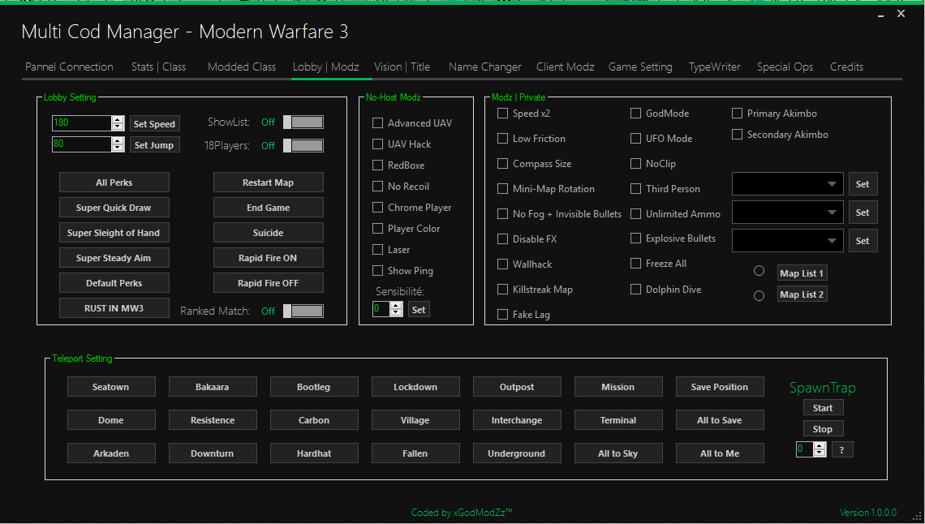The height and width of the screenshot is (524, 925).
Task: Enable the UFO Mode checkbox
Action: (635, 139)
